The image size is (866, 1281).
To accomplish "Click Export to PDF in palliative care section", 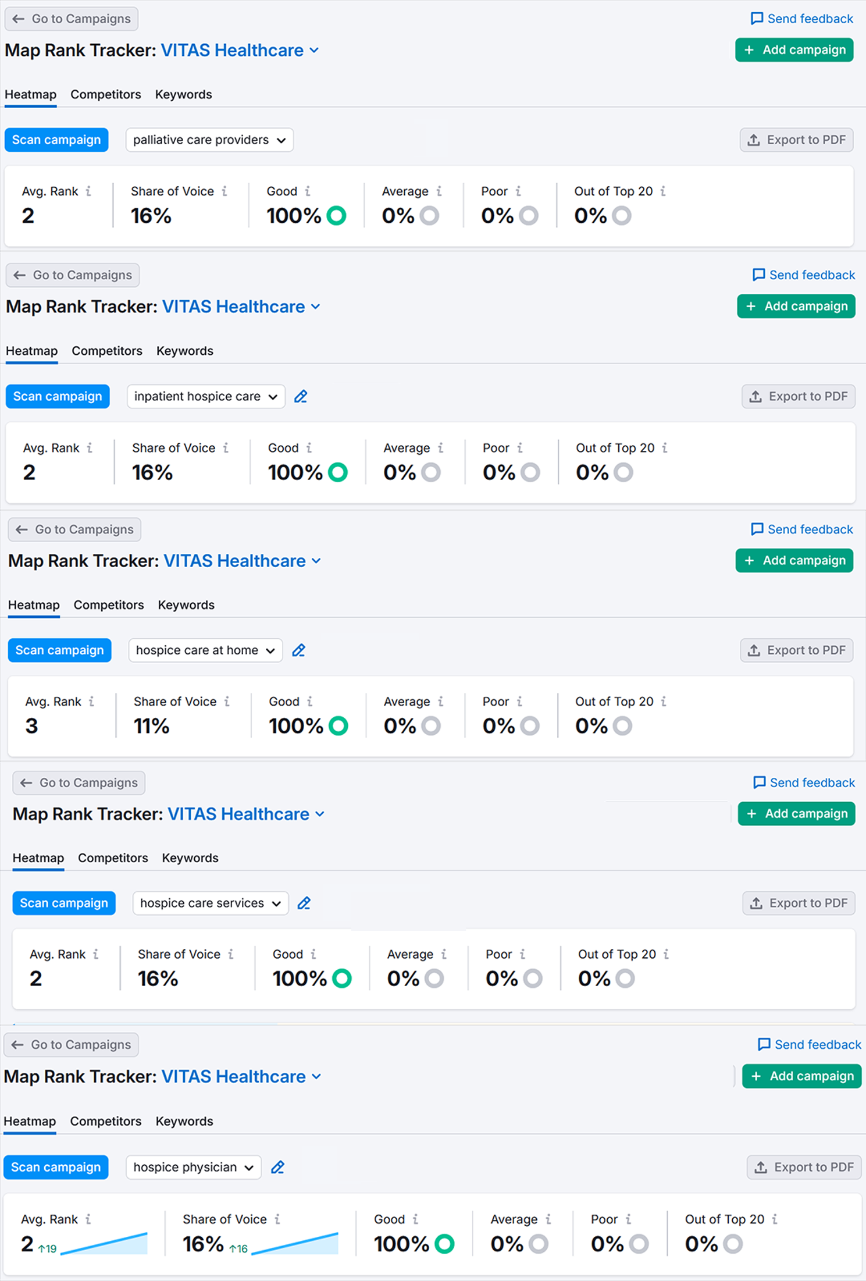I will click(x=796, y=140).
